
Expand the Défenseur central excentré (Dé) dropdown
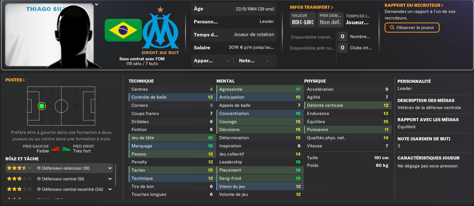click(110, 189)
